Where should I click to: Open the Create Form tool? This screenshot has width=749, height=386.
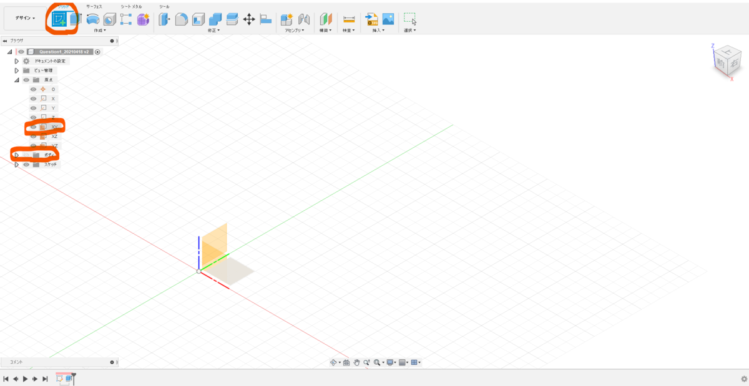click(143, 19)
